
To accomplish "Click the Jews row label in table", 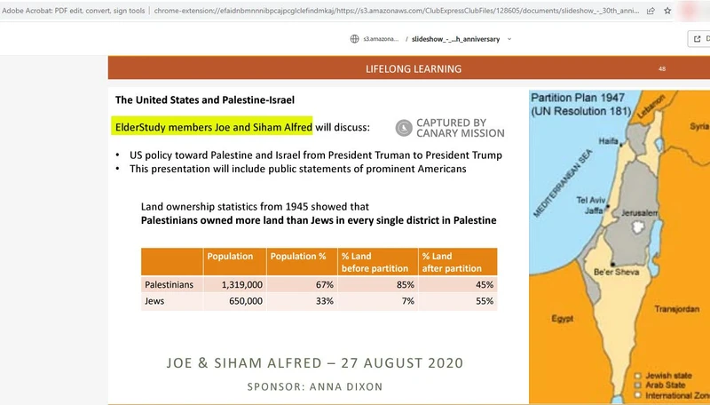I will [x=154, y=301].
